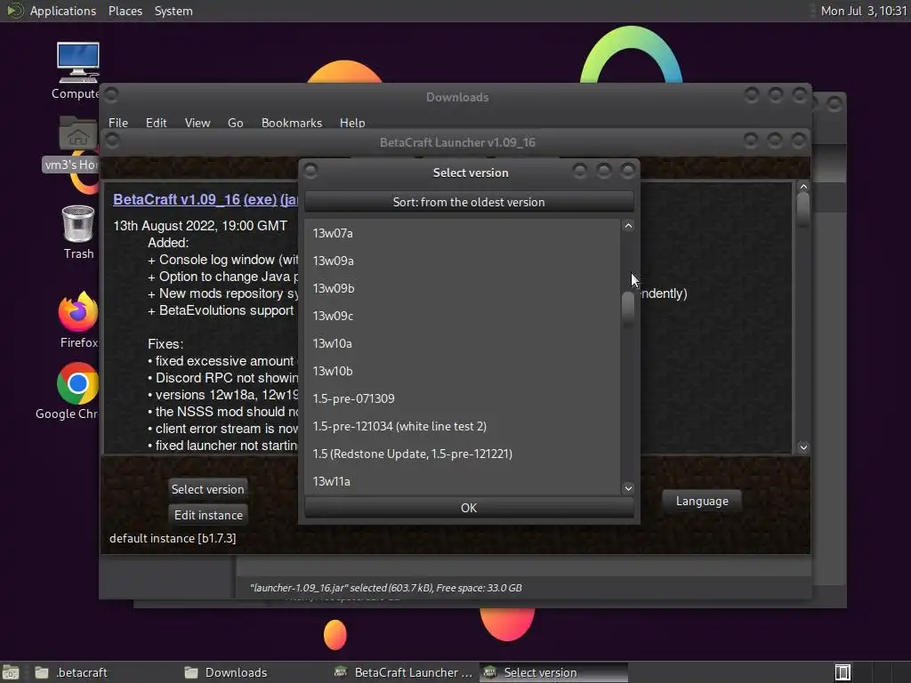Image resolution: width=911 pixels, height=683 pixels.
Task: Click the show desktop icon in bottom panel
Action: click(11, 672)
